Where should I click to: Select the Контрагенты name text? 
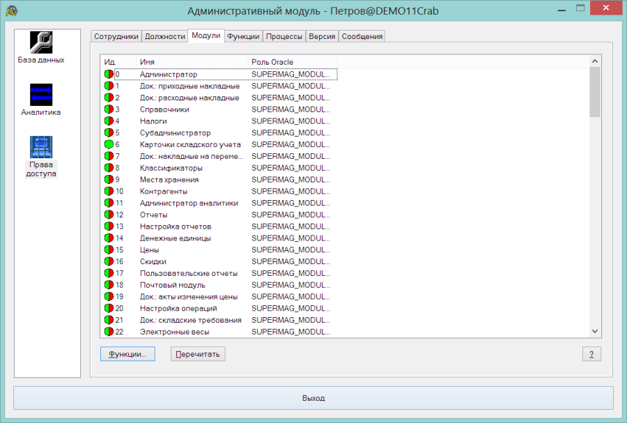[164, 192]
